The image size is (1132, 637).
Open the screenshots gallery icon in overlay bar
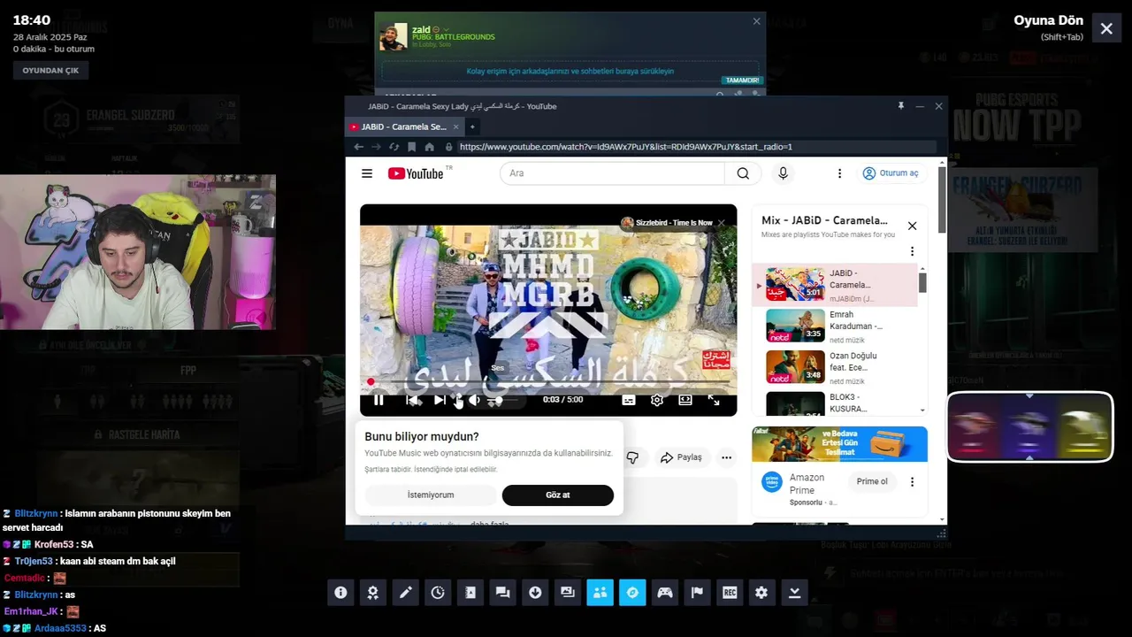[x=568, y=593]
